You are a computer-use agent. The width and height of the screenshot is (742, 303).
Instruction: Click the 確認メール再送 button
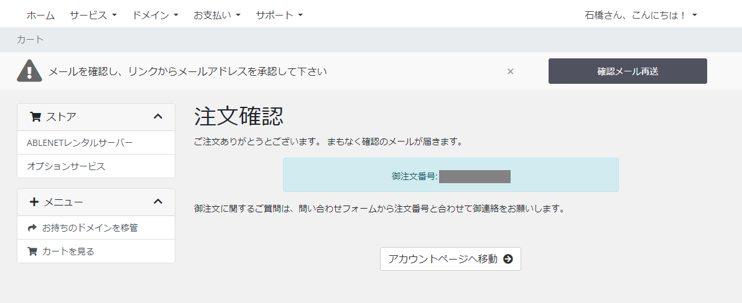pos(628,71)
